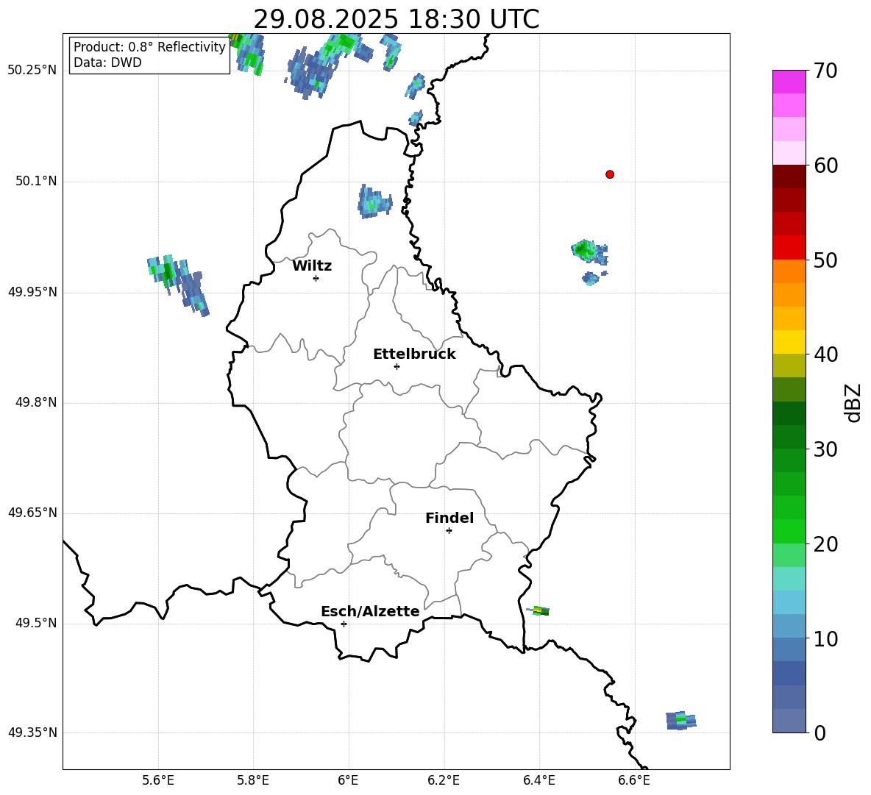This screenshot has height=795, width=871.
Task: Click the title 29.08.2025 18:30 UTC
Action: coord(396,19)
